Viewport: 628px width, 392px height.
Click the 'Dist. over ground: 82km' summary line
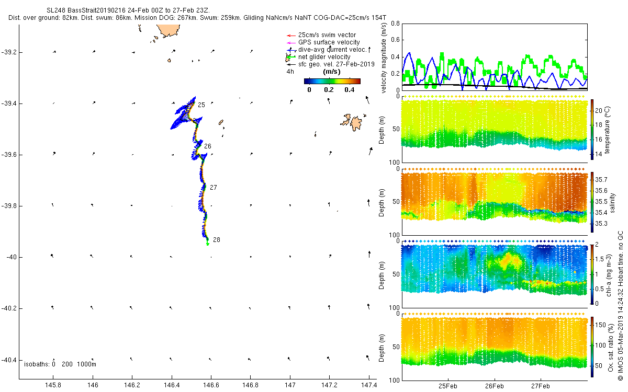tap(197, 18)
